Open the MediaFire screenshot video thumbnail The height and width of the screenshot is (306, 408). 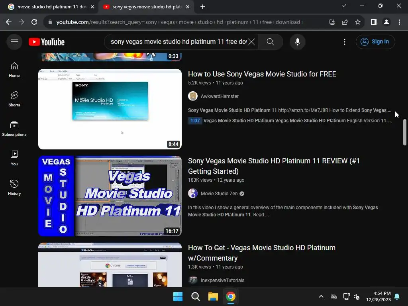click(110, 265)
